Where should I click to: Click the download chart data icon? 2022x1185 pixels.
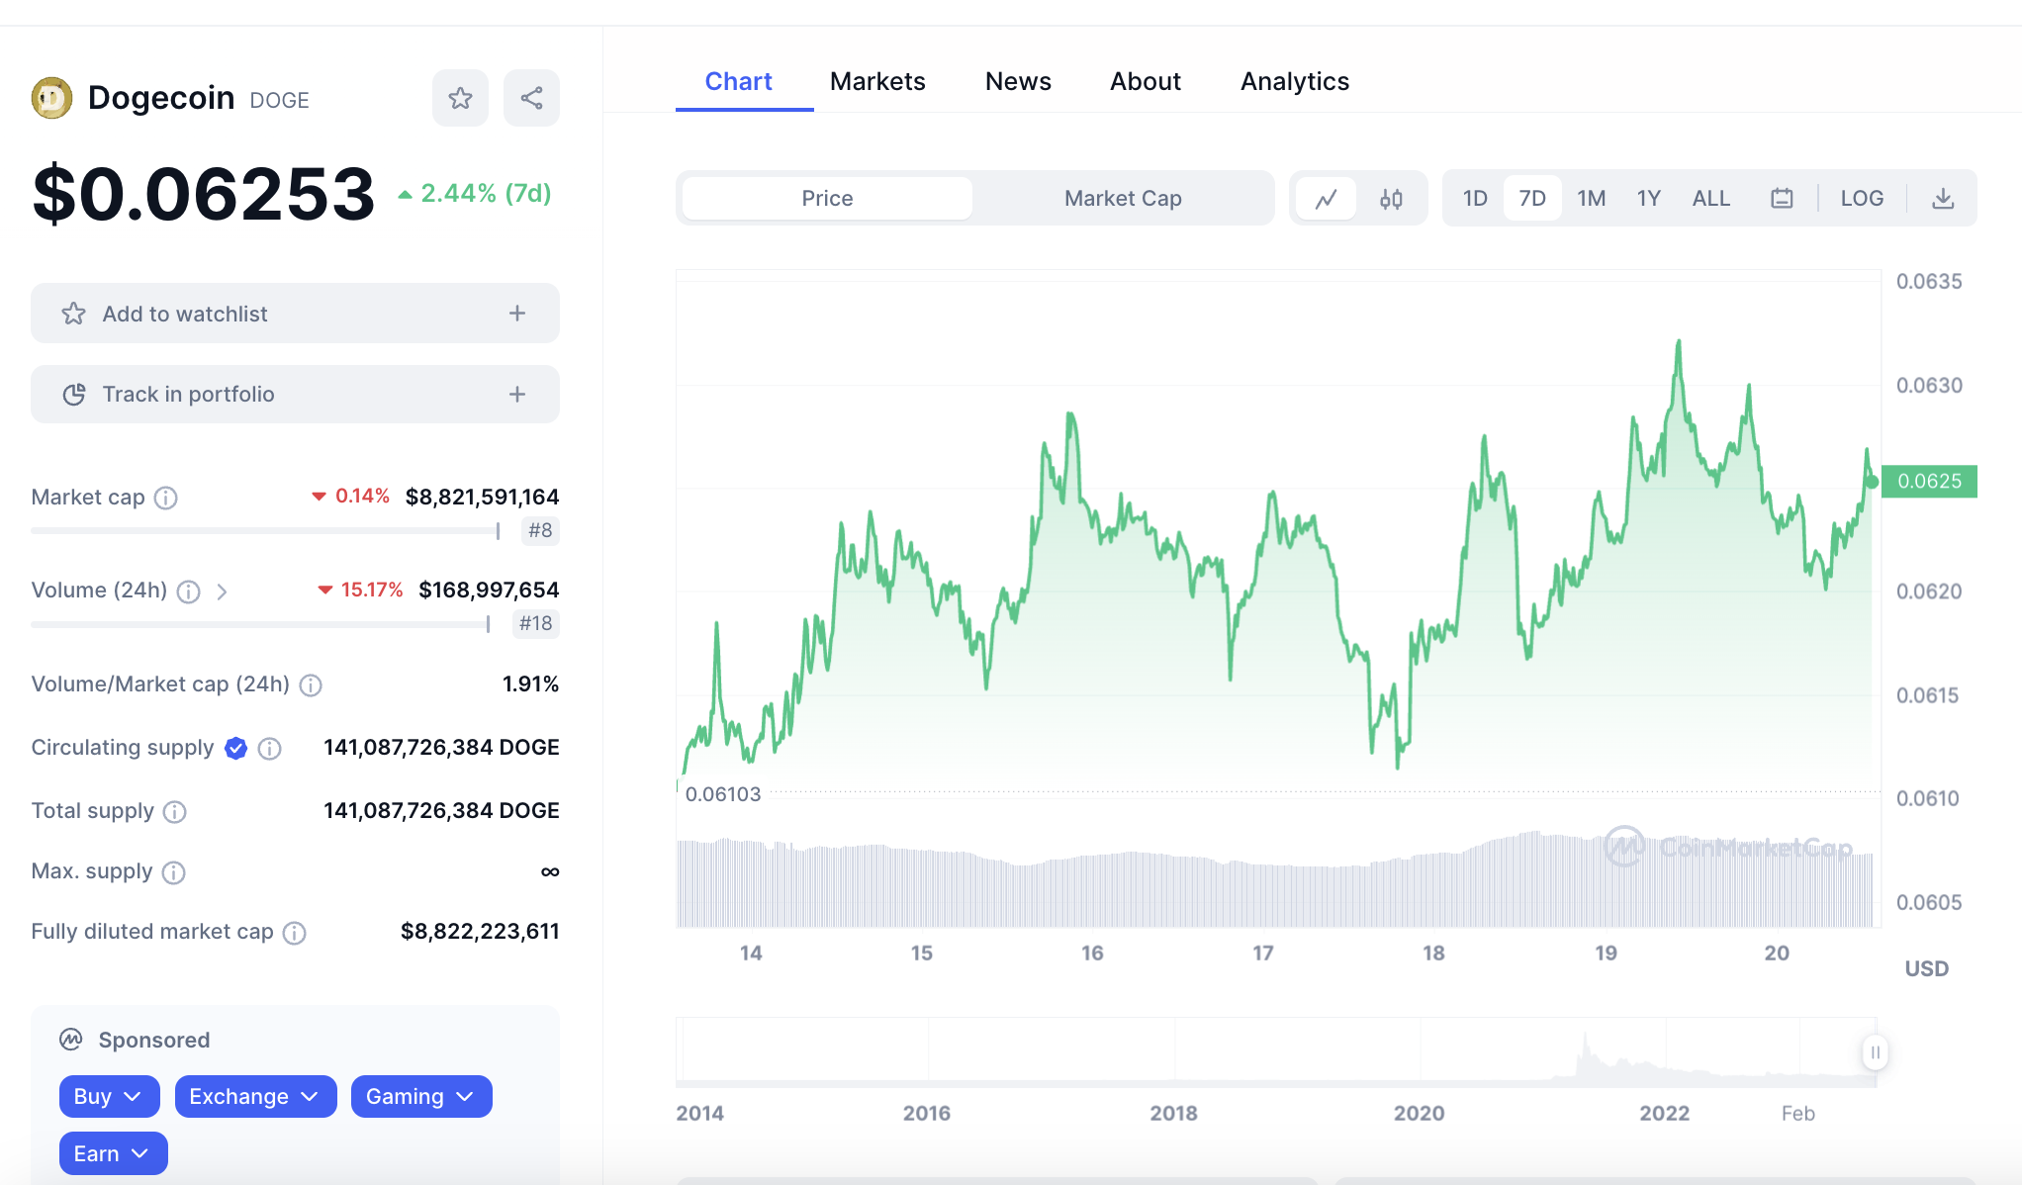tap(1943, 199)
